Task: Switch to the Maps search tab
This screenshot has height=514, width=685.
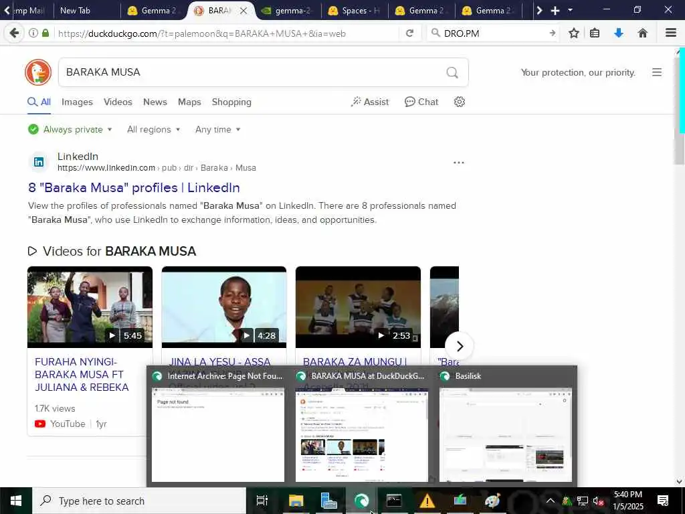Action: 189,102
